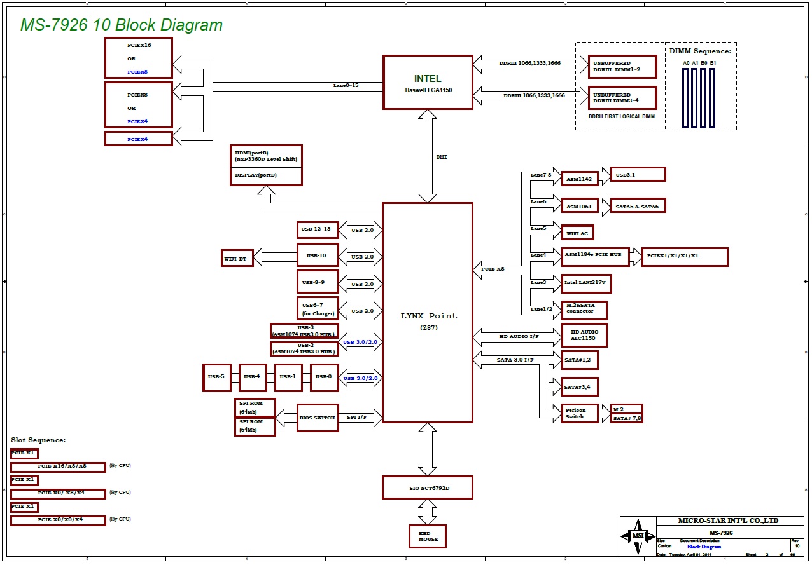The image size is (812, 565).
Task: Select the INTEL Haswell LGA1150 block
Action: (x=428, y=83)
